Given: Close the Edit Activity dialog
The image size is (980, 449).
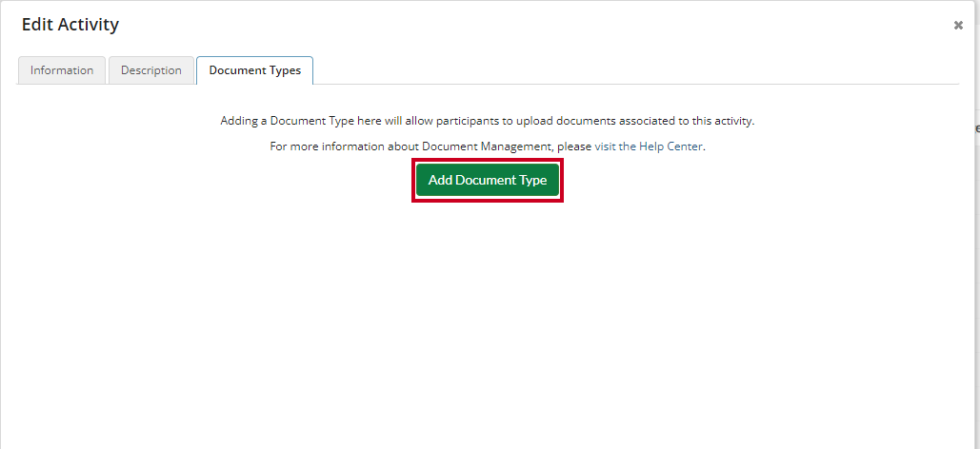Looking at the screenshot, I should [958, 26].
